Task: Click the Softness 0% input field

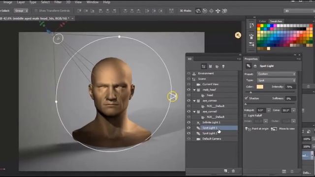Action: 291,98
